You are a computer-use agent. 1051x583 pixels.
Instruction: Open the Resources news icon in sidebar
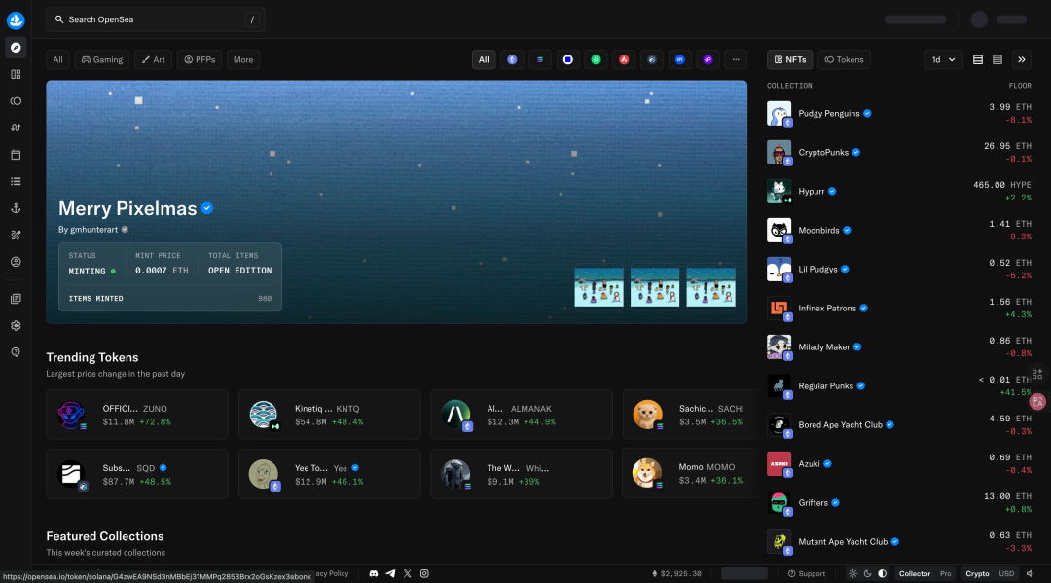[x=16, y=299]
